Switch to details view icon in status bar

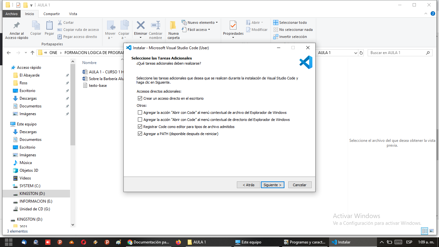(x=425, y=231)
